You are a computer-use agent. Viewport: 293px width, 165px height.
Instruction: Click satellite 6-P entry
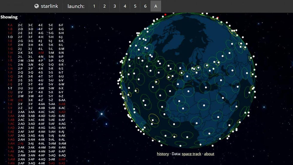(61, 57)
